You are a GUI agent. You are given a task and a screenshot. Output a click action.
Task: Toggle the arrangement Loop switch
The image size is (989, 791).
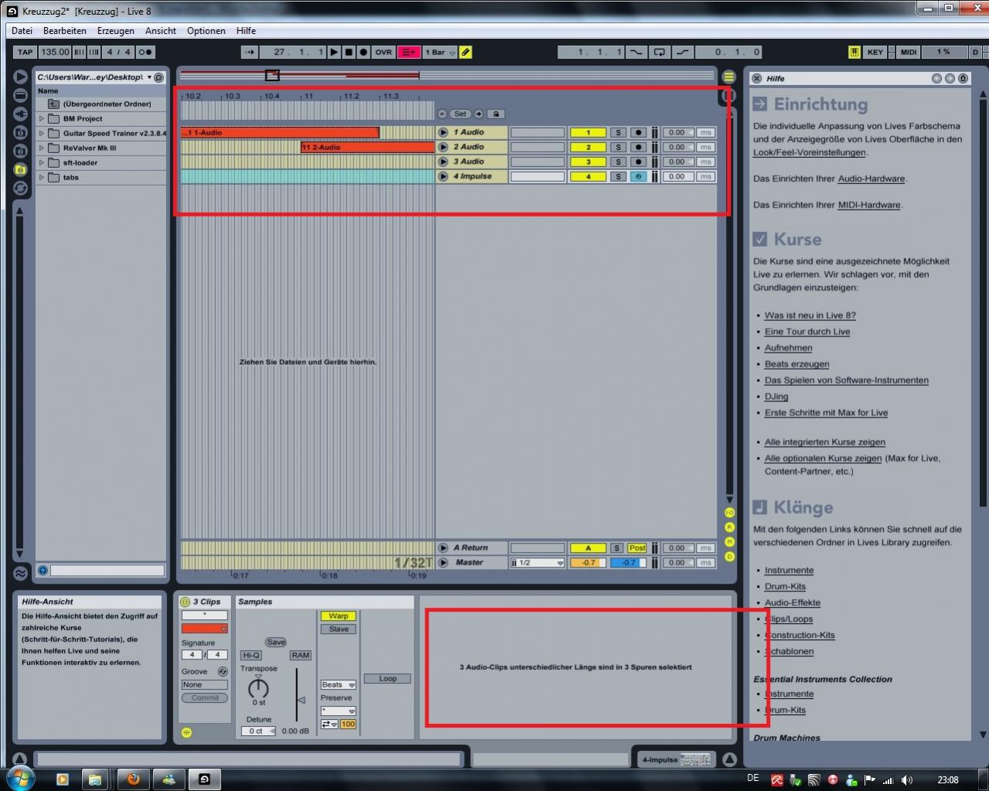click(659, 52)
